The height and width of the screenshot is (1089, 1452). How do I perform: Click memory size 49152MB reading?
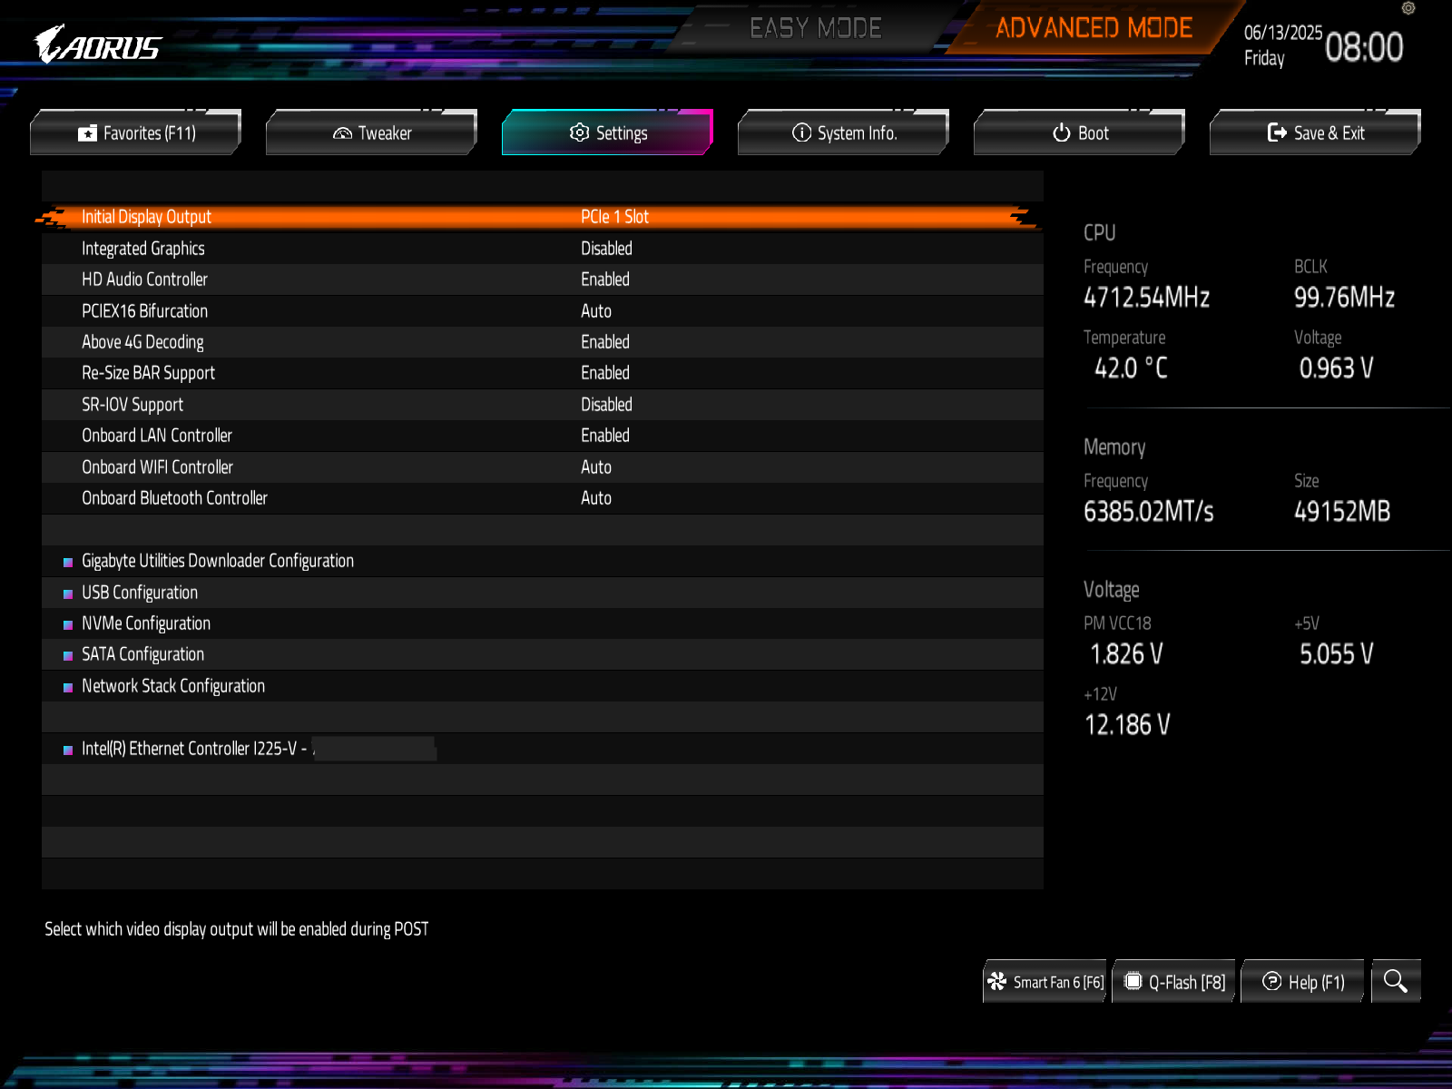1342,512
